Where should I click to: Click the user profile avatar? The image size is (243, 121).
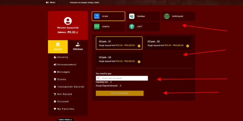point(68,21)
